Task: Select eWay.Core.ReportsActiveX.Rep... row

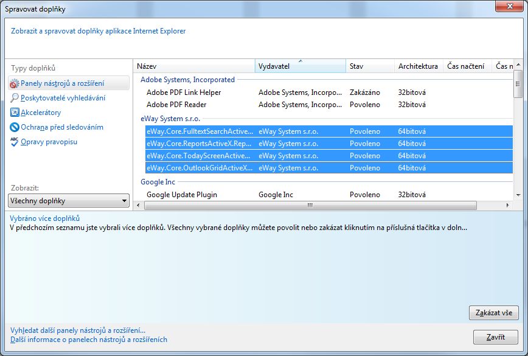Action: pyautogui.click(x=329, y=144)
